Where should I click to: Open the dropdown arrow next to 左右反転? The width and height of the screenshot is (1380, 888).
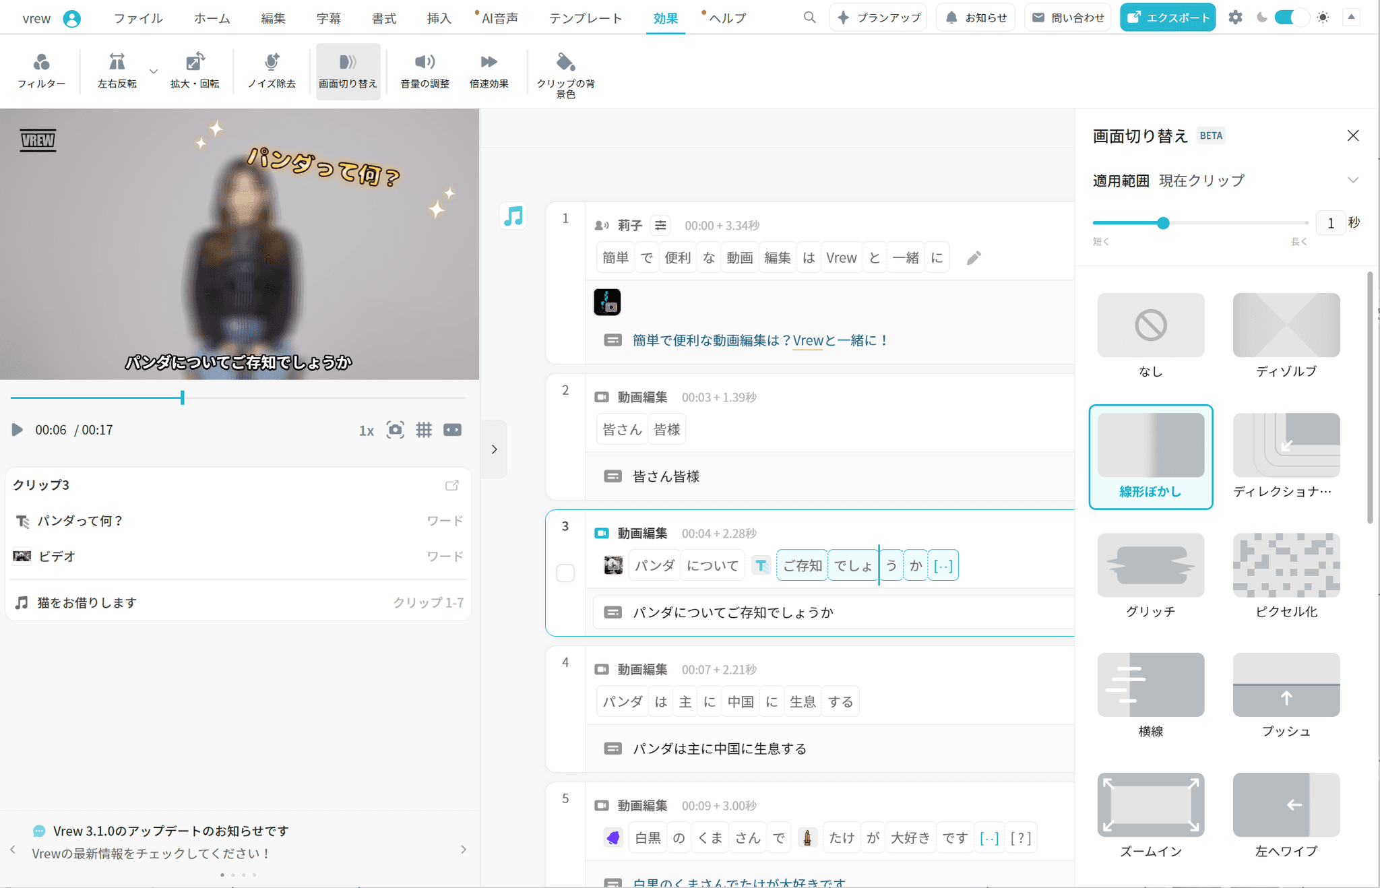pos(154,71)
